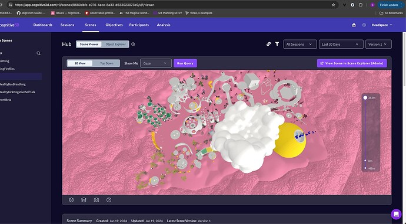Open the Participants tab

[x=139, y=25]
